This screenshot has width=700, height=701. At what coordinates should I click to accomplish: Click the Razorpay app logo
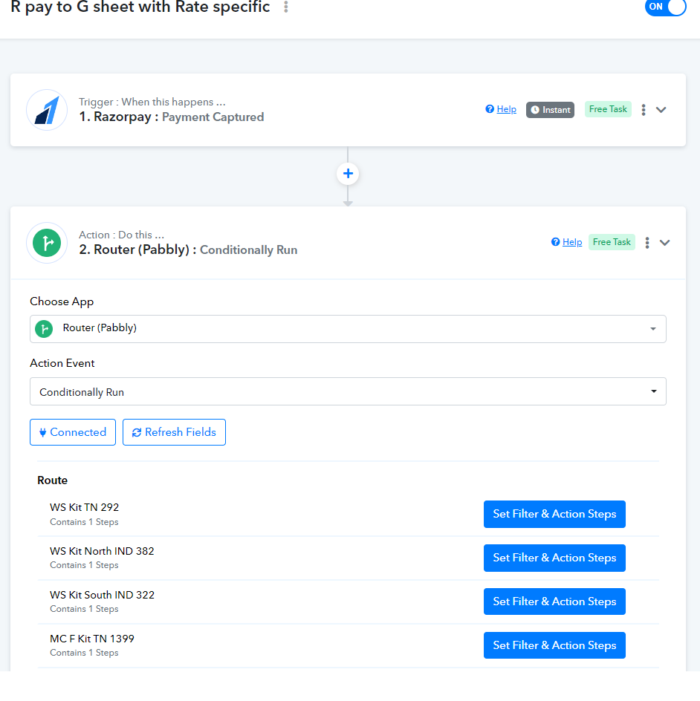tap(47, 110)
